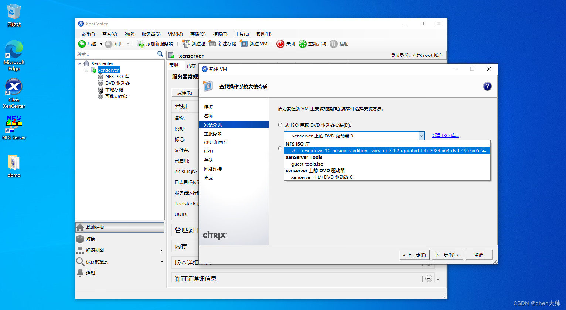Screen dimensions: 566x310
Task: Click the New Storage (新建存储) toolbar icon
Action: [x=212, y=43]
